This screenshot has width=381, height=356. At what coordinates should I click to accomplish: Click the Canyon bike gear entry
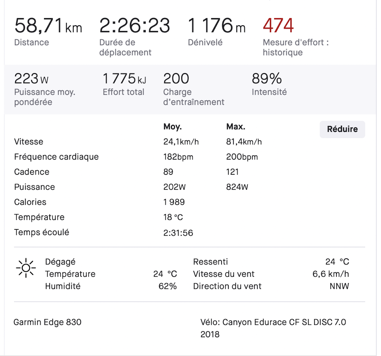tap(273, 328)
